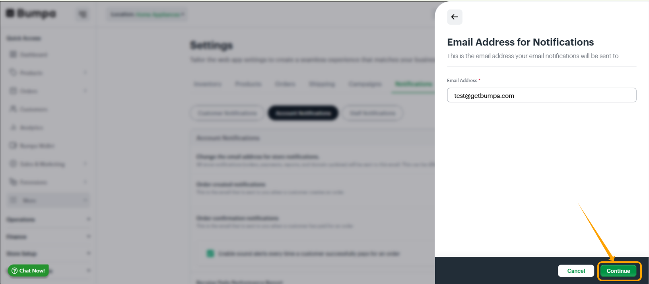The image size is (649, 284).
Task: Click the back arrow in the drawer
Action: pos(455,17)
